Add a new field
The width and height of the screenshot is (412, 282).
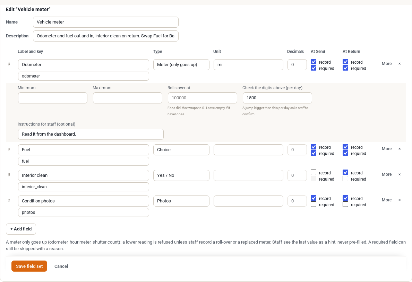21,229
